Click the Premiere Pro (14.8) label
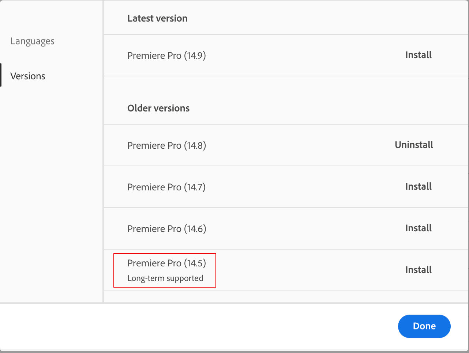The width and height of the screenshot is (469, 353). (166, 145)
